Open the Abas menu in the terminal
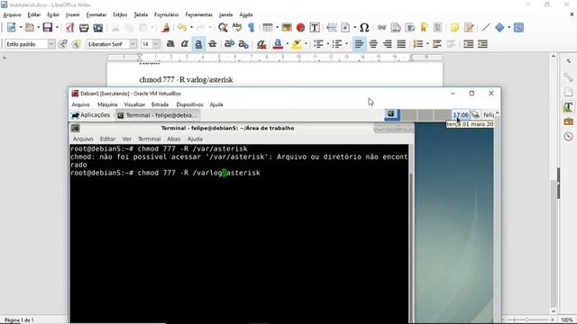The width and height of the screenshot is (577, 324). 174,139
